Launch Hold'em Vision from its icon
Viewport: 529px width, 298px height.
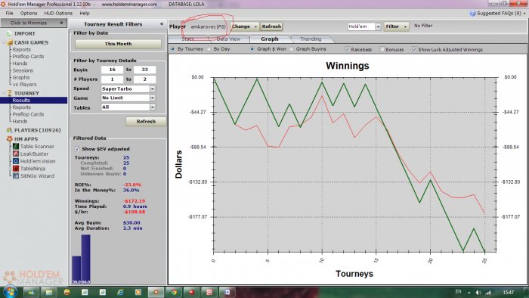[16, 161]
